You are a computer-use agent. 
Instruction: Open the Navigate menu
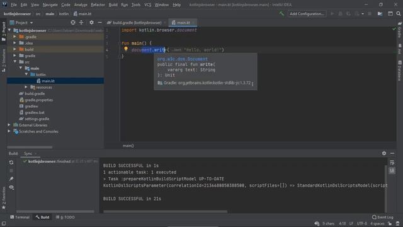point(50,4)
